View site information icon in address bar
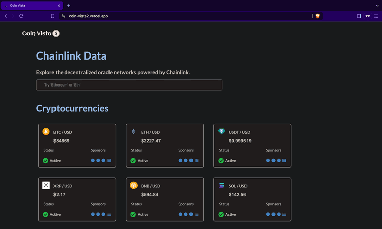Image resolution: width=382 pixels, height=229 pixels. tap(63, 16)
